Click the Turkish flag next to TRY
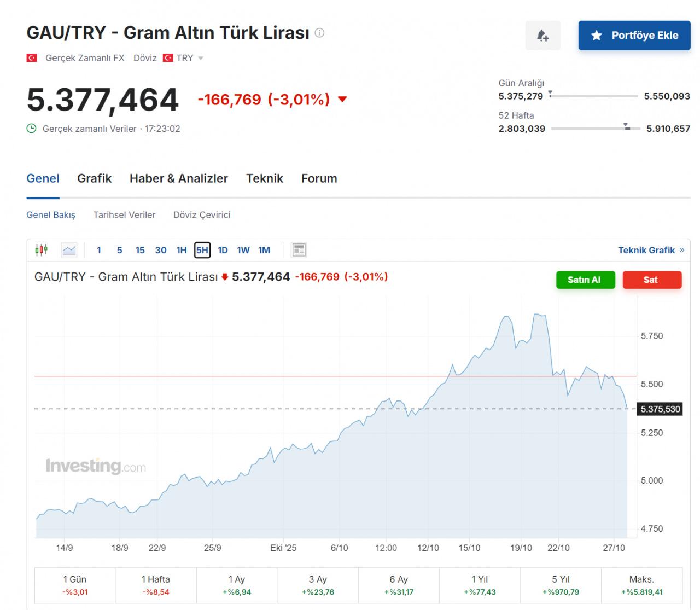 [x=168, y=58]
